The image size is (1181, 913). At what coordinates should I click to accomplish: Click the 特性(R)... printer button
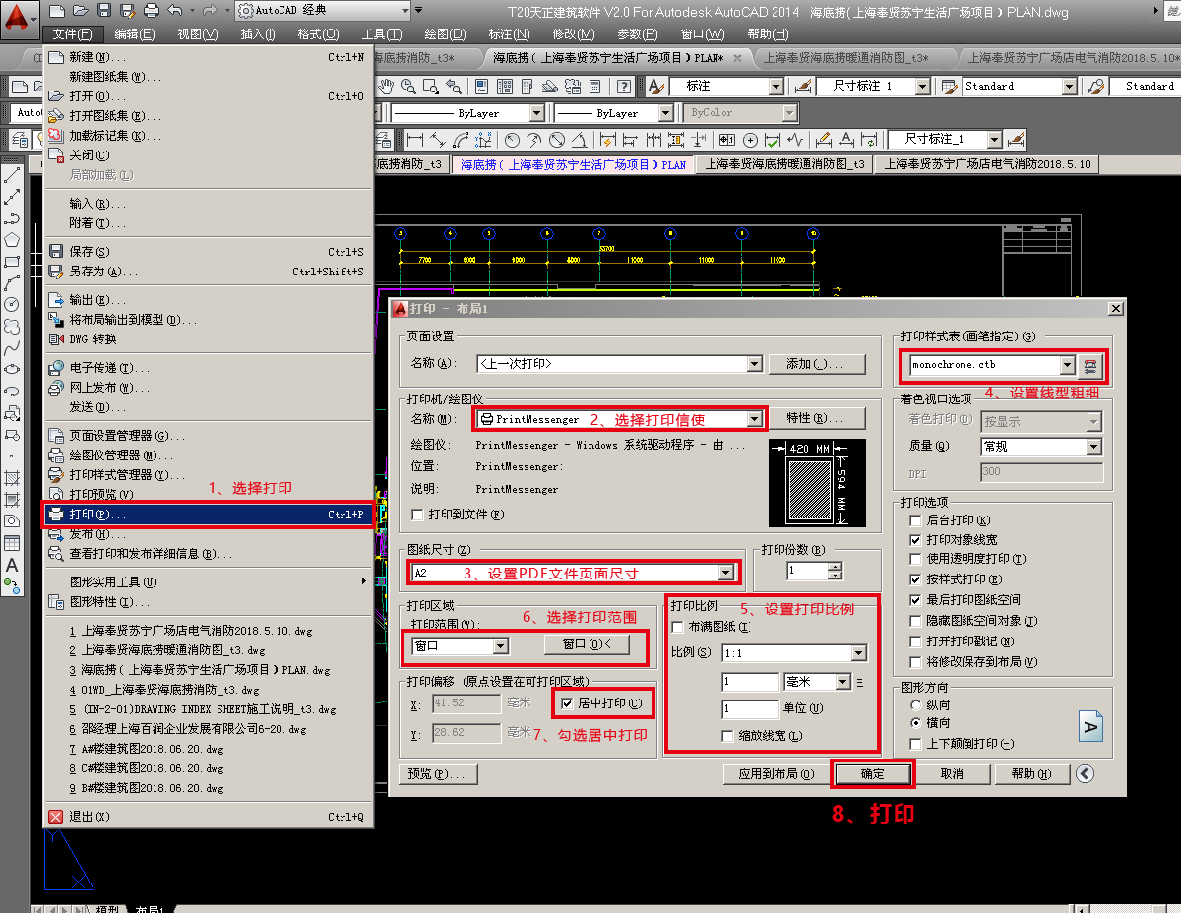pos(817,419)
